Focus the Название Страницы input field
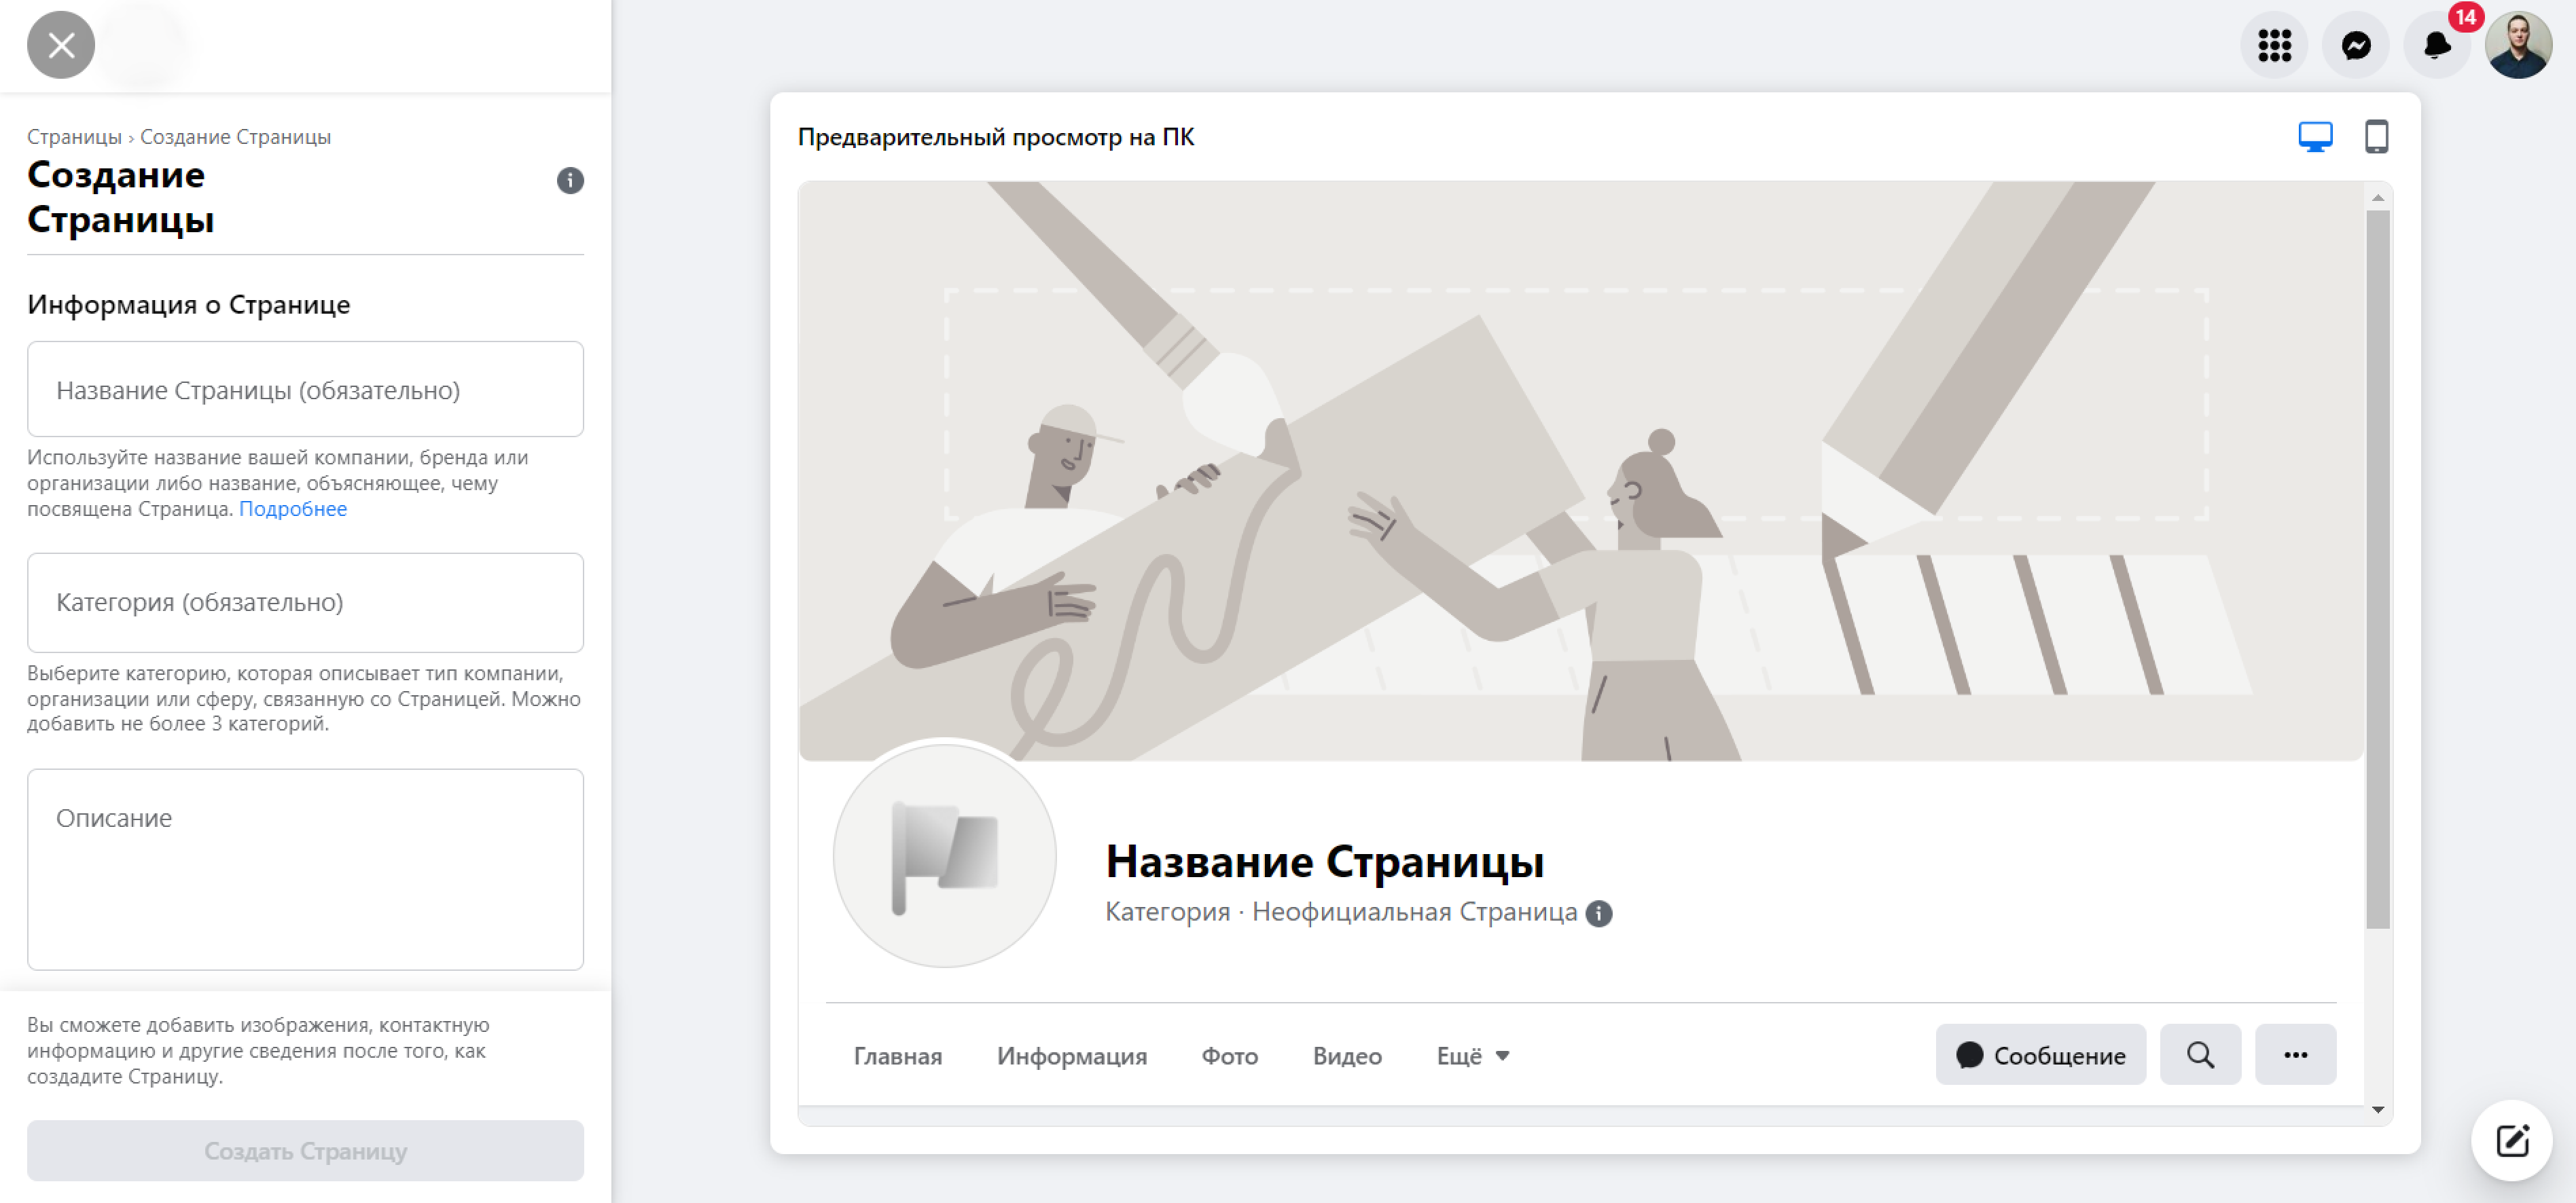The width and height of the screenshot is (2576, 1203). (x=305, y=390)
